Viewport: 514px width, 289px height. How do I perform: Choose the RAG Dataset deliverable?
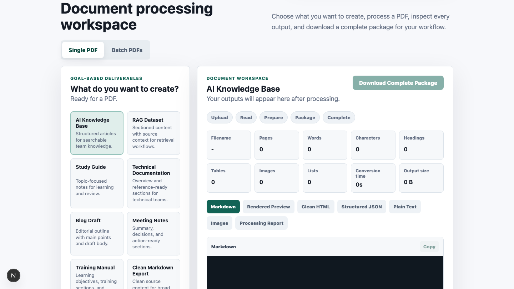click(x=153, y=133)
